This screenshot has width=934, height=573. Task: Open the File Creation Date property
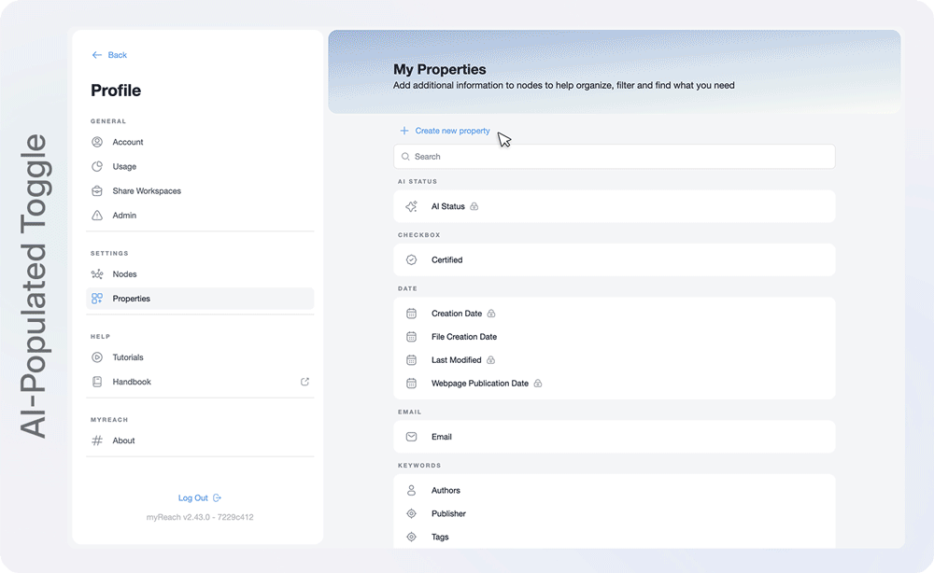[x=463, y=337]
